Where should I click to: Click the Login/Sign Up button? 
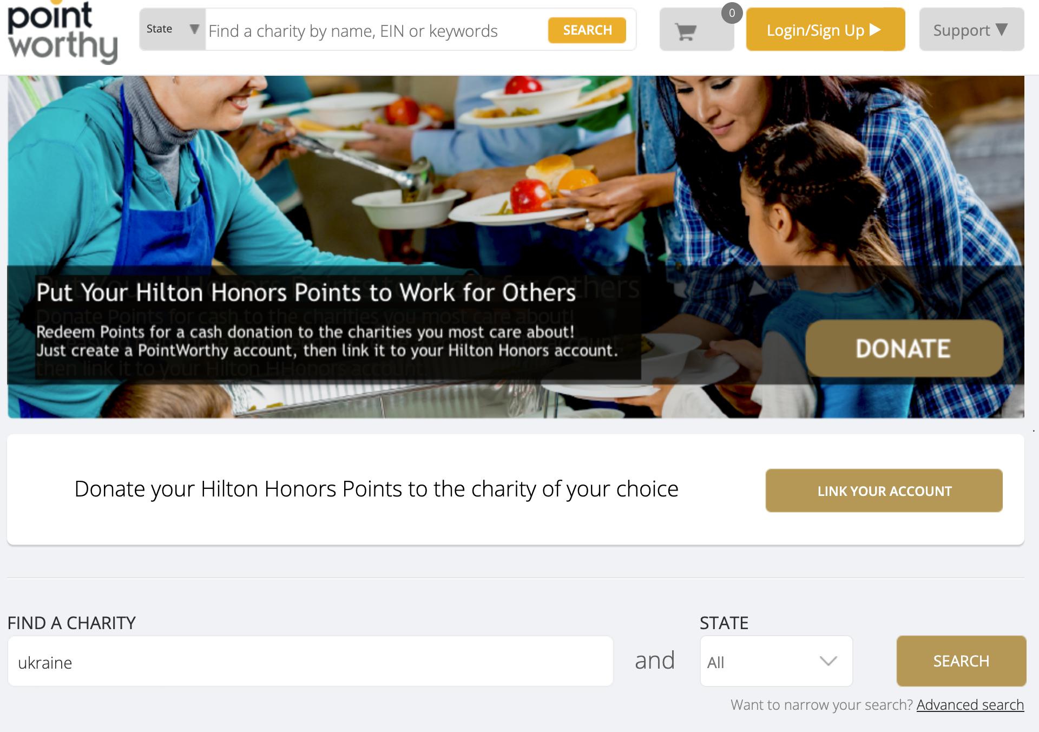(x=825, y=30)
